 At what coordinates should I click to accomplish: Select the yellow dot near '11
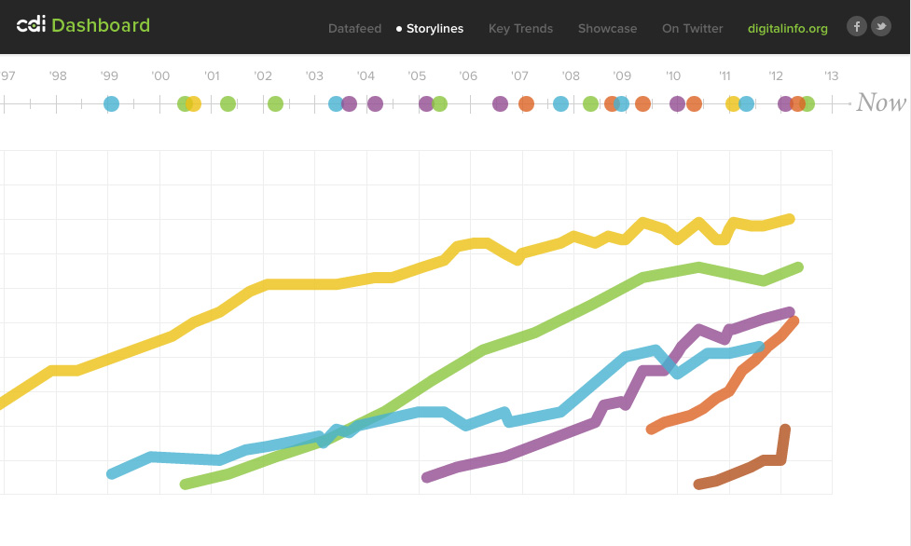(x=734, y=103)
